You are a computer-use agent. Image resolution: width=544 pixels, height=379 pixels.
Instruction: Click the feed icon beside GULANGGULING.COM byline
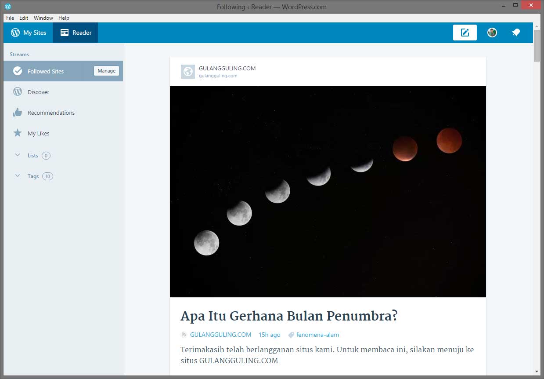(x=184, y=335)
